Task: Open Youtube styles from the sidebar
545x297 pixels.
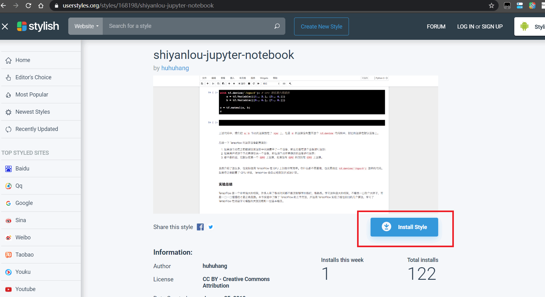Action: [x=25, y=289]
